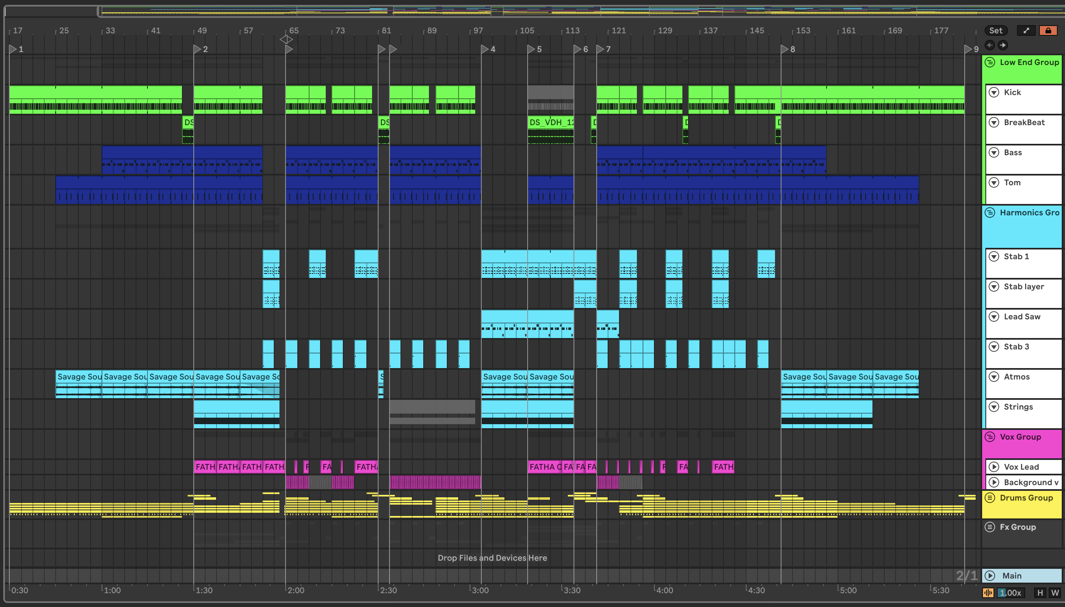Jump to the previous locator arrow

[x=990, y=45]
